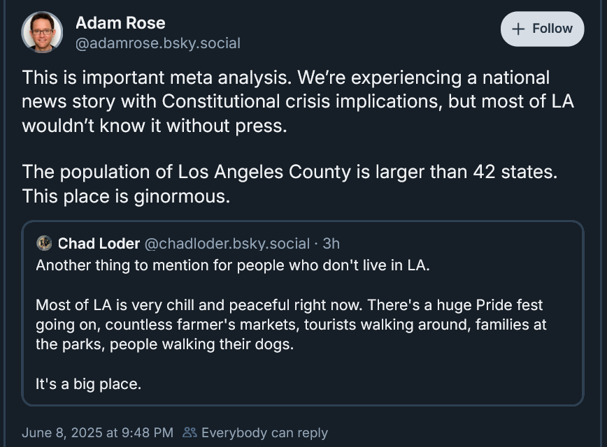Screen dimensions: 607x447
Task: Open the @adamrose.bsky.social handle link
Action: pos(158,43)
